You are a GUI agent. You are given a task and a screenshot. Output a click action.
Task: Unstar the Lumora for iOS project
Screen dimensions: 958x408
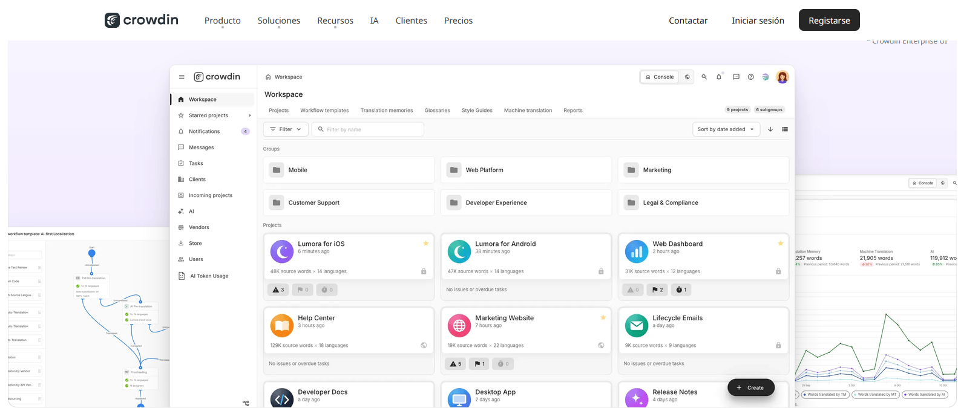point(426,243)
